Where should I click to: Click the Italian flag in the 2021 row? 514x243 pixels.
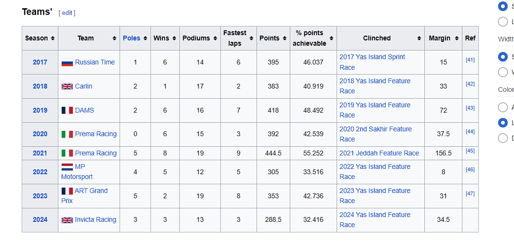tap(67, 153)
